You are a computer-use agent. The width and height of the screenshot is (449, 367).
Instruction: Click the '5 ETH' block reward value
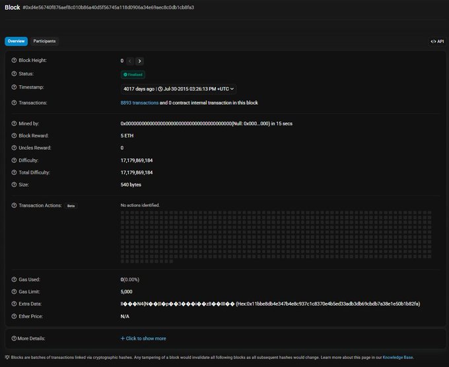pos(127,136)
